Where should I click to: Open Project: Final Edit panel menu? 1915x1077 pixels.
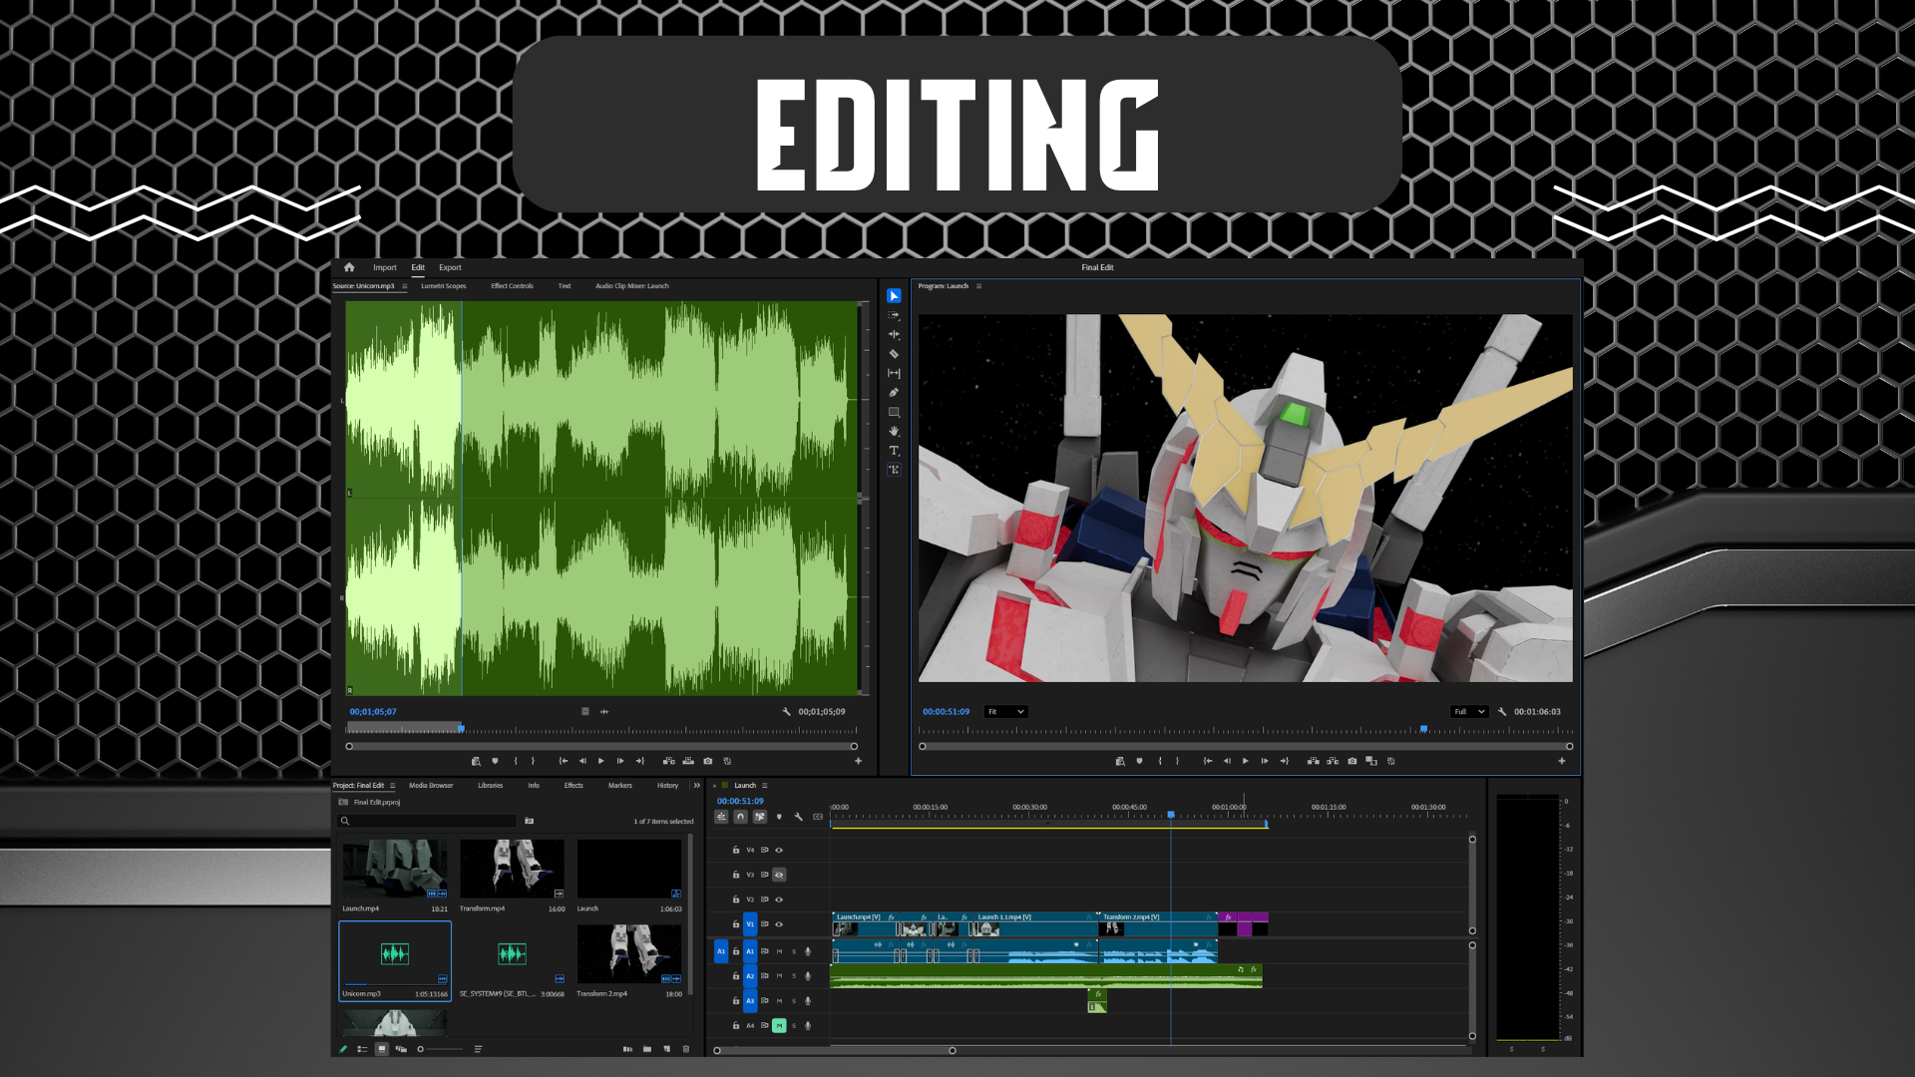[x=393, y=786]
